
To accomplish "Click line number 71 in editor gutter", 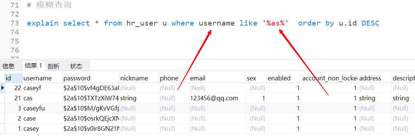I will [x=15, y=5].
